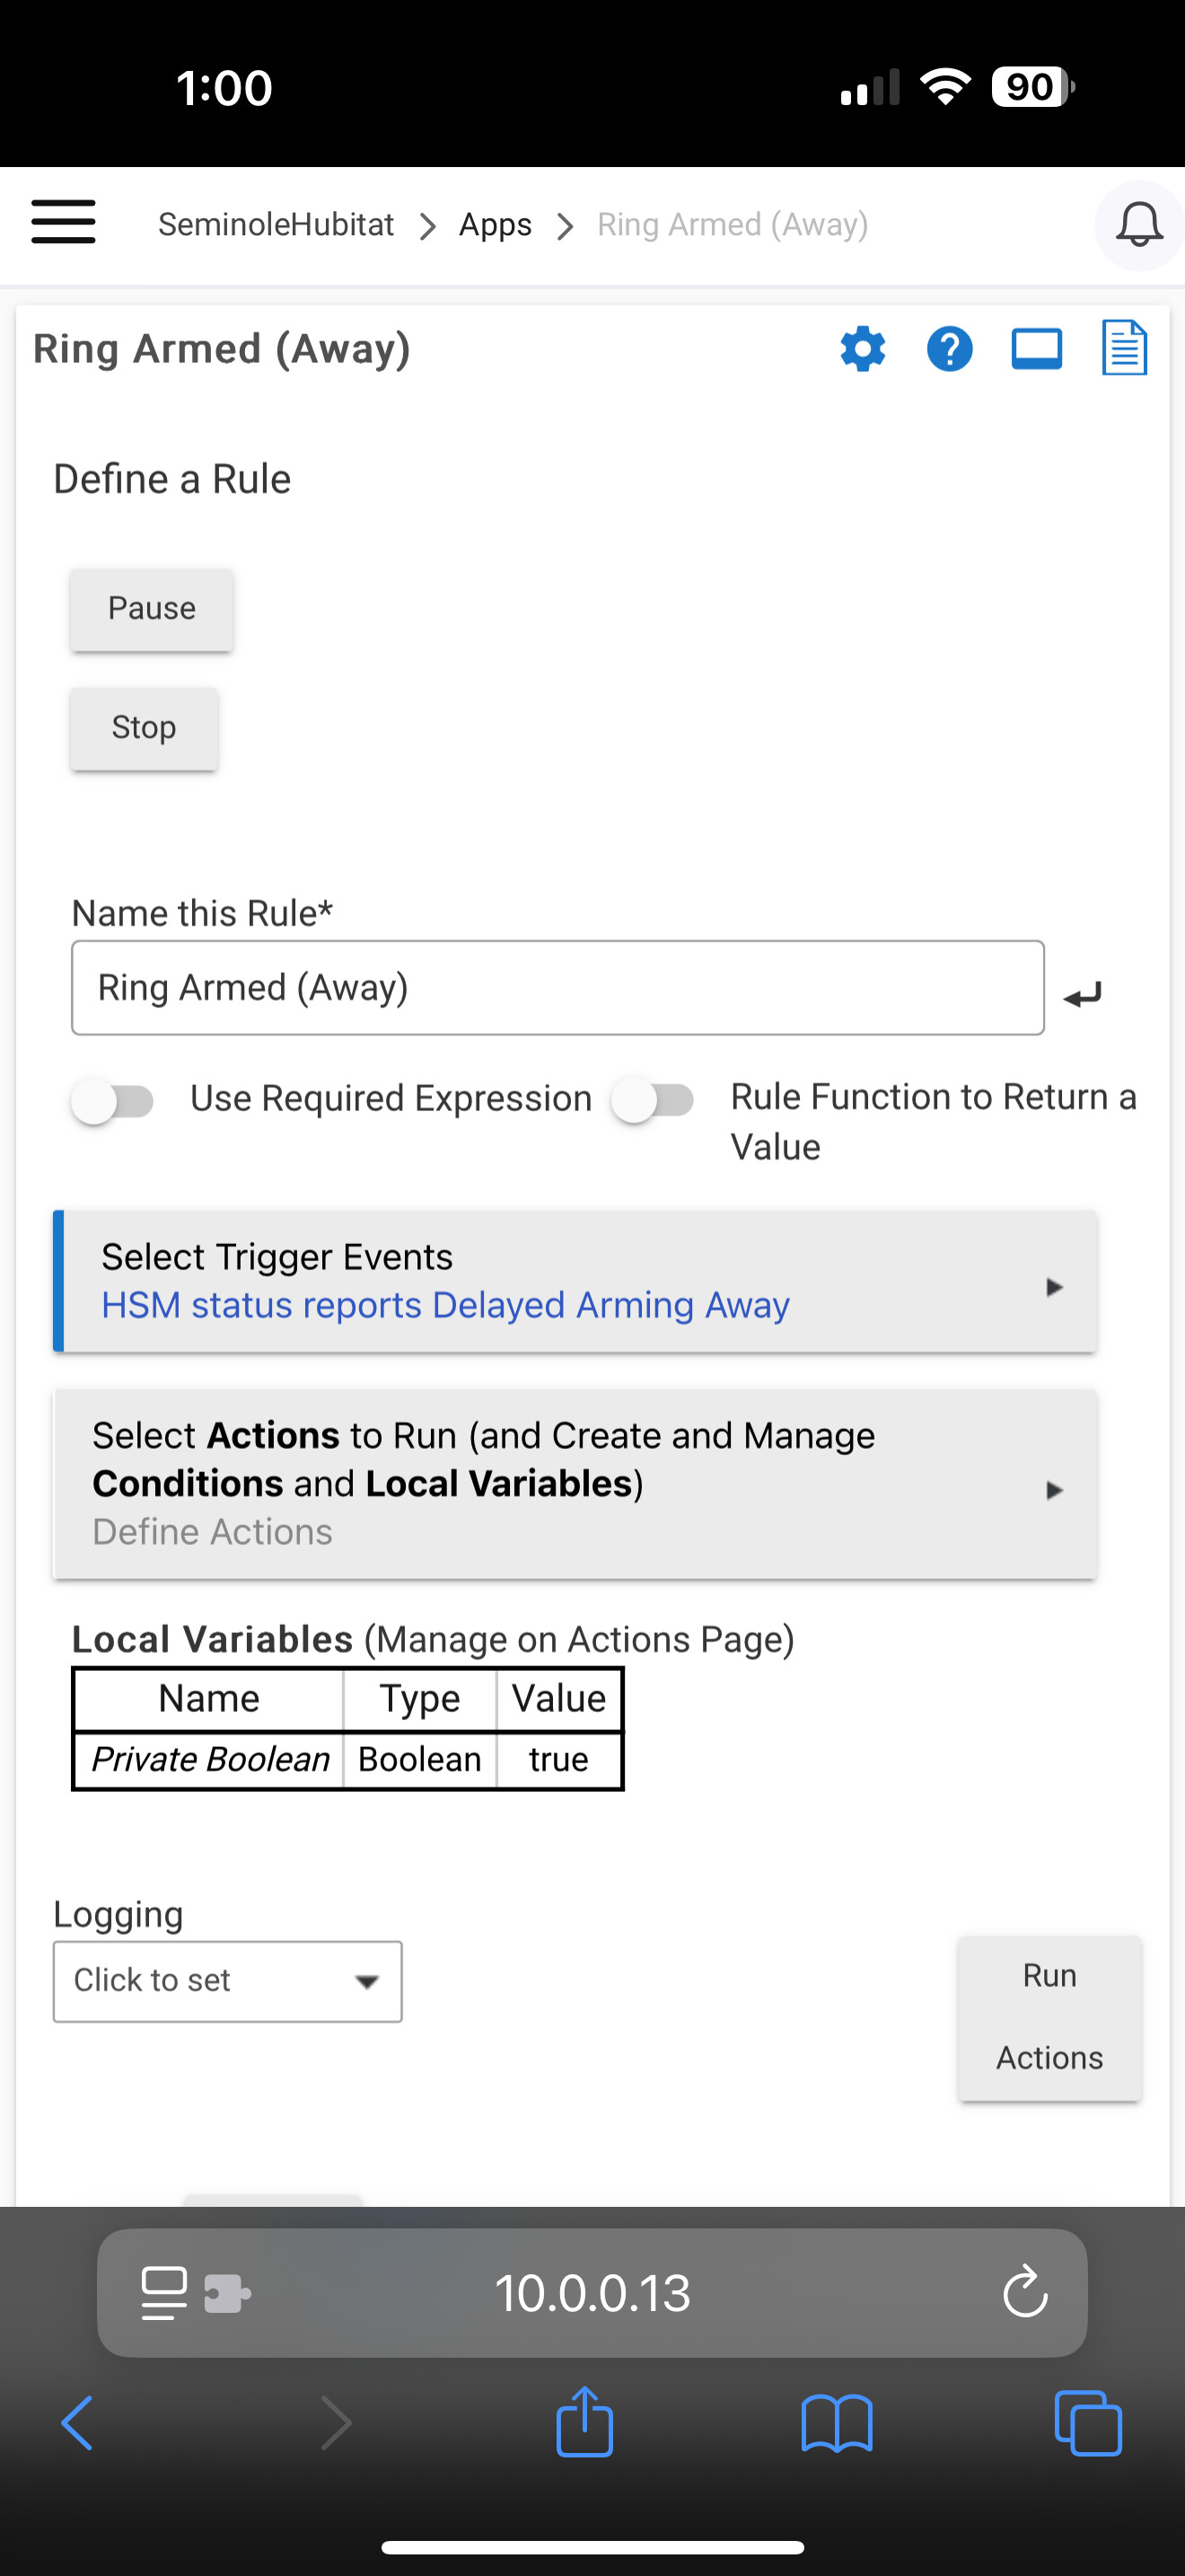Open Safari bookmarks
This screenshot has width=1185, height=2576.
838,2423
